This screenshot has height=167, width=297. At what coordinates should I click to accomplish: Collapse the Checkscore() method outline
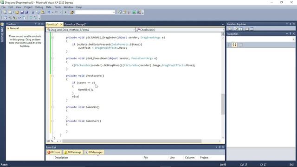52,76
